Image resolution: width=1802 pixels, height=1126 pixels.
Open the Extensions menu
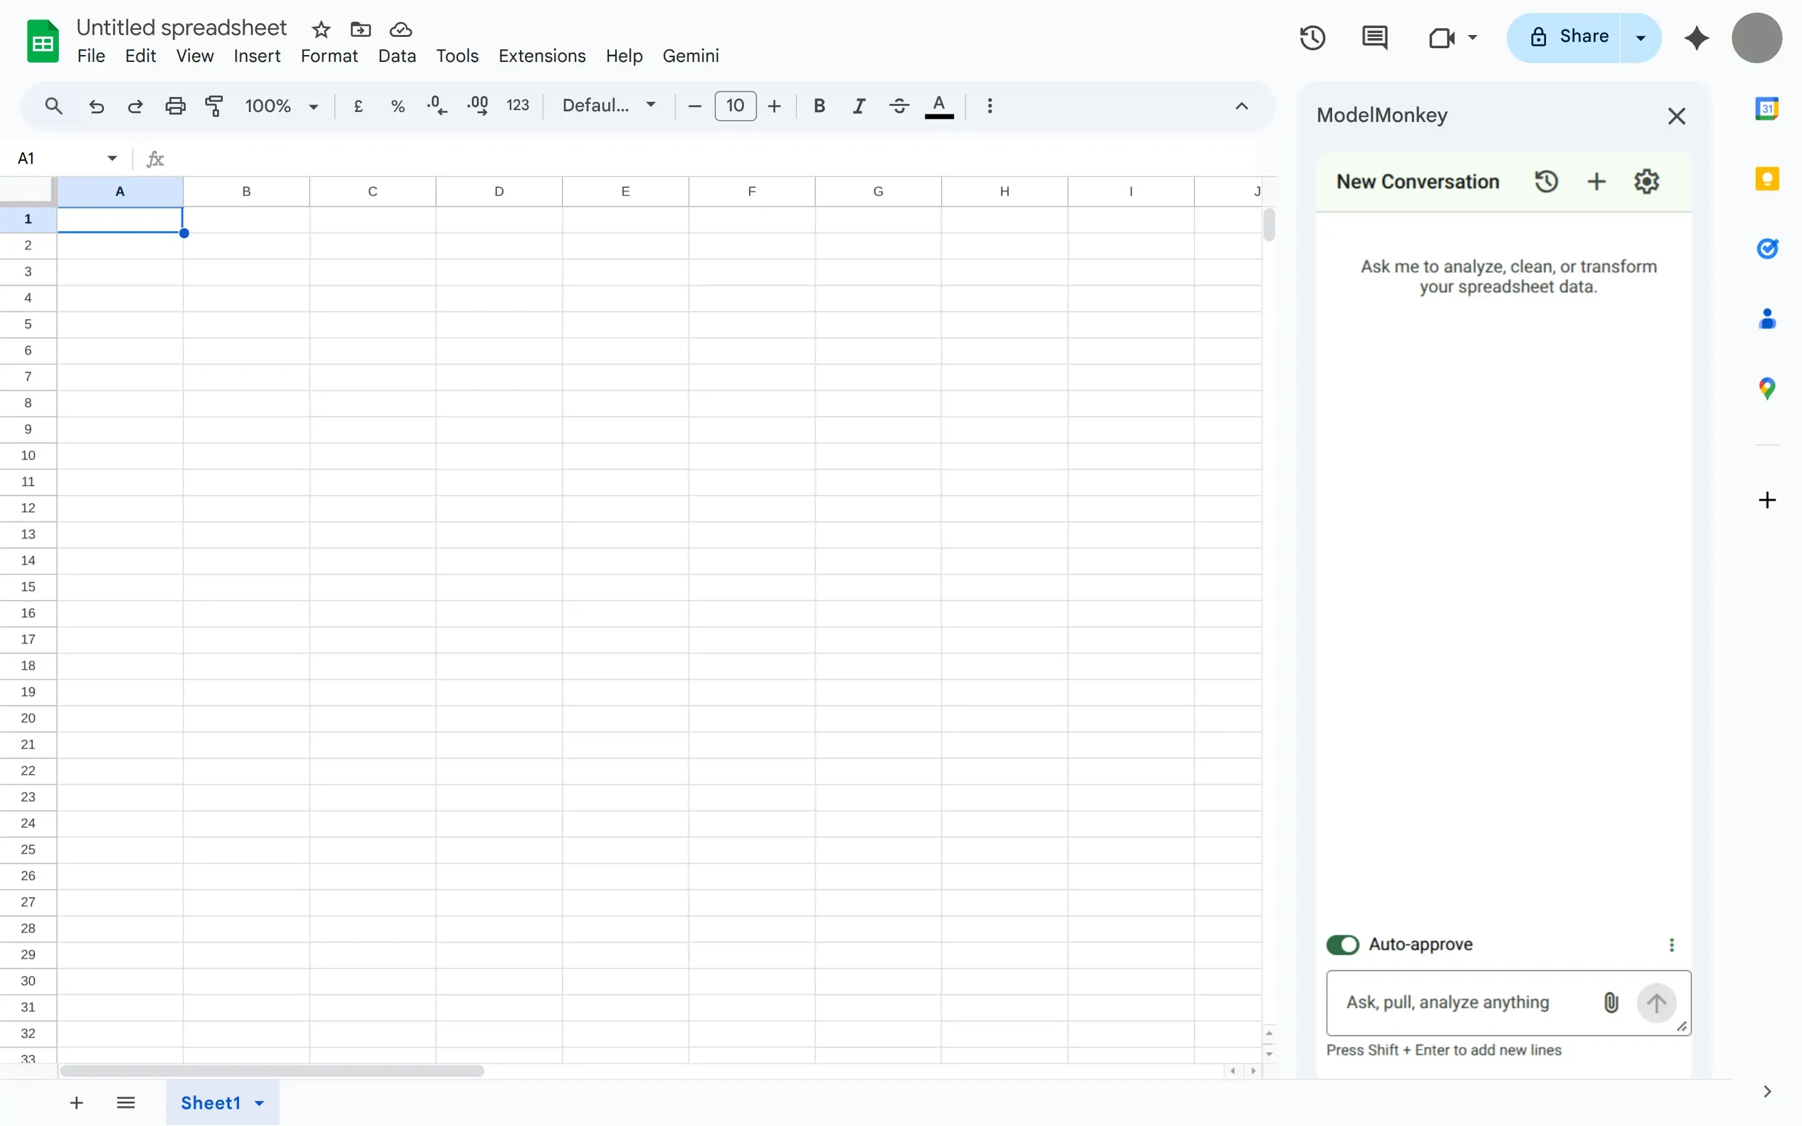point(541,56)
